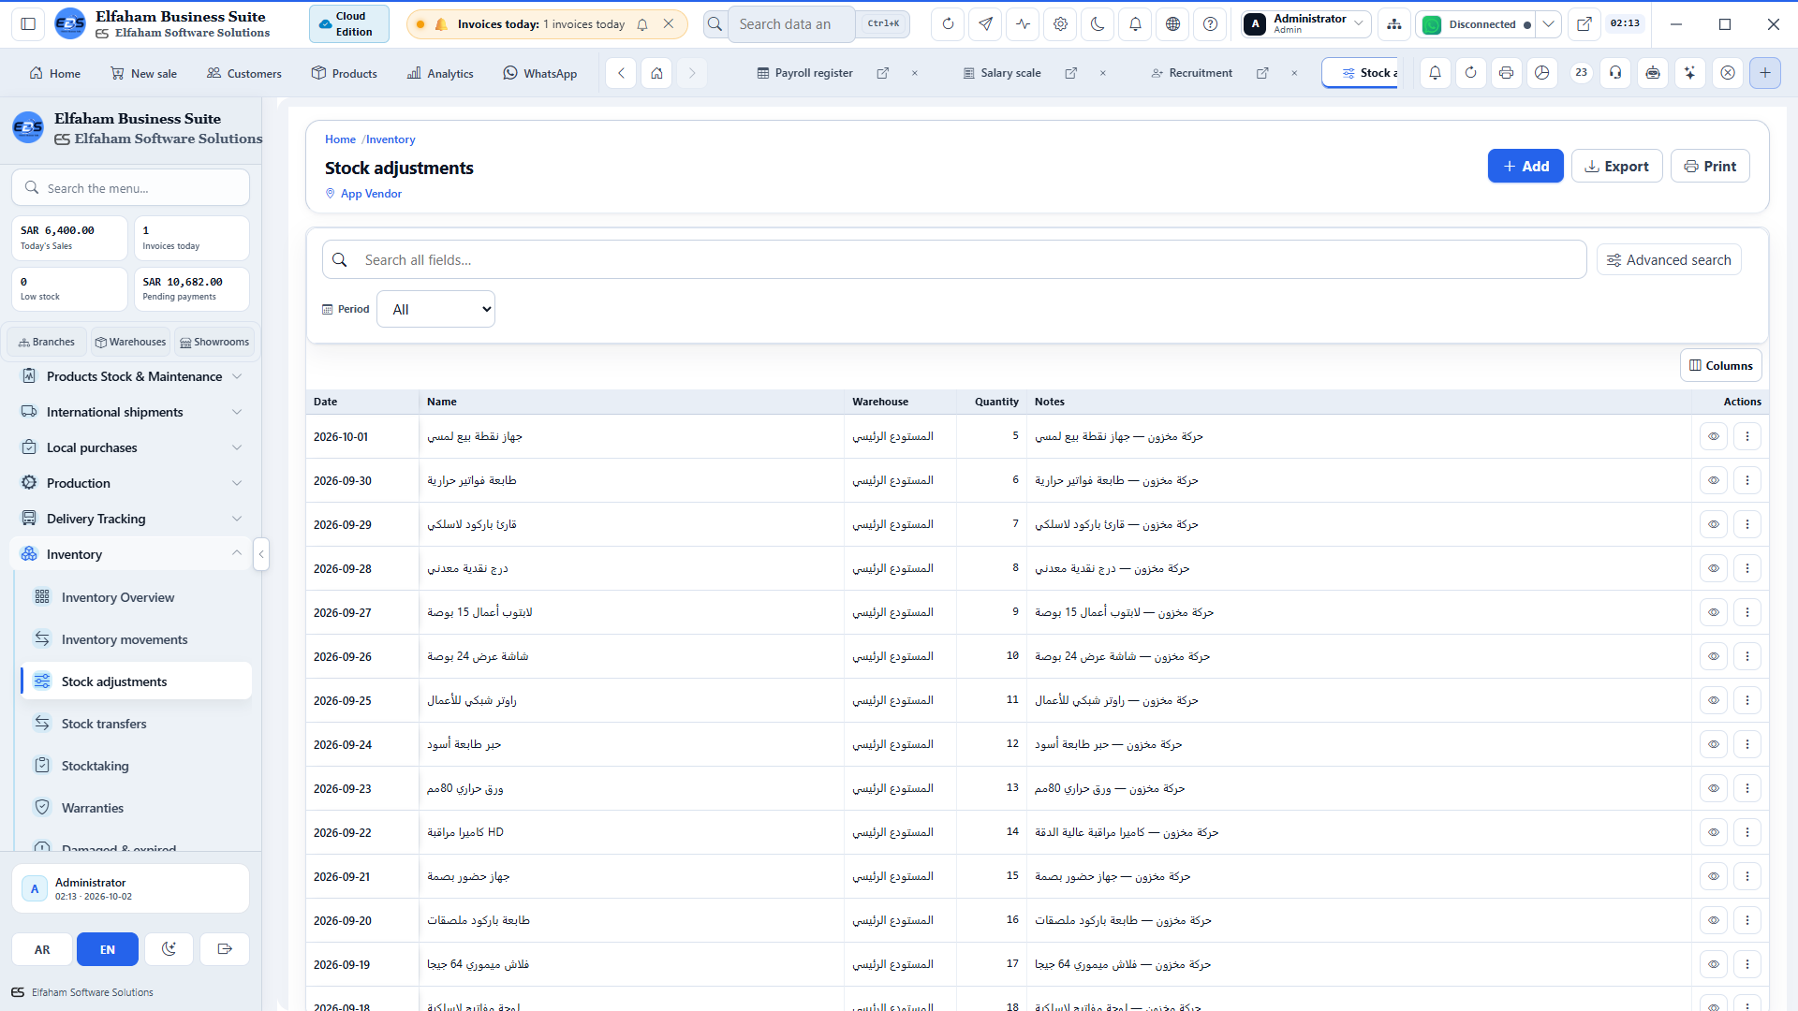Open Analytics in the top menu
Viewport: 1798px width, 1011px height.
click(440, 73)
